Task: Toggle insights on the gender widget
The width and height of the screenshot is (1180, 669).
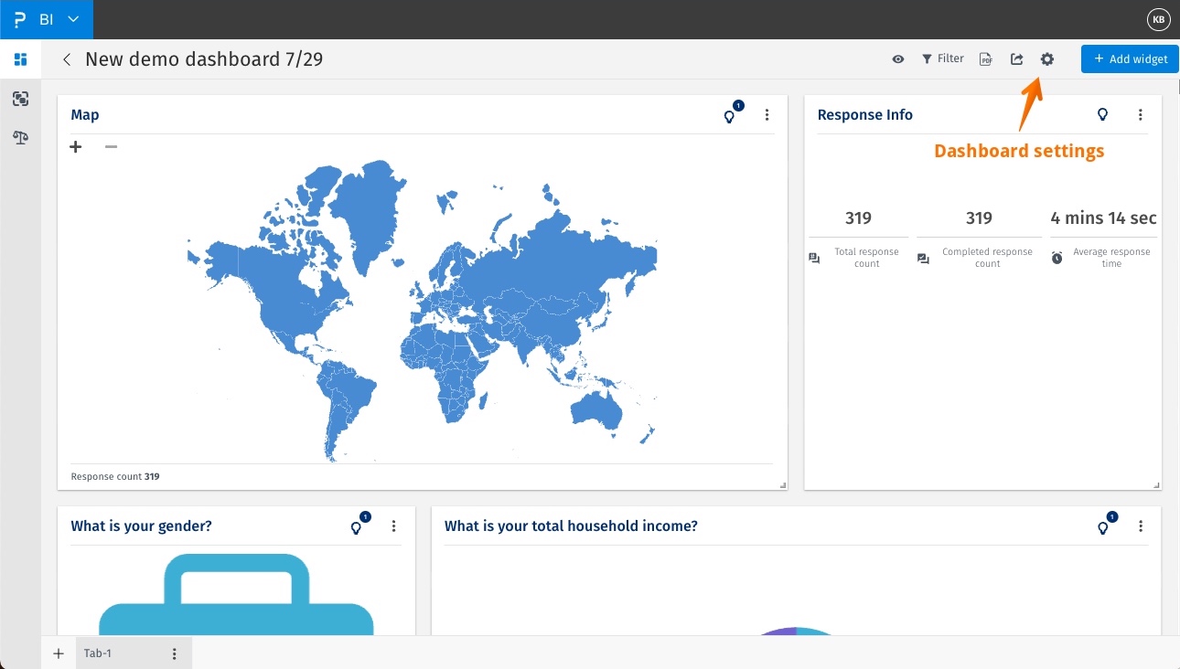Action: 356,528
